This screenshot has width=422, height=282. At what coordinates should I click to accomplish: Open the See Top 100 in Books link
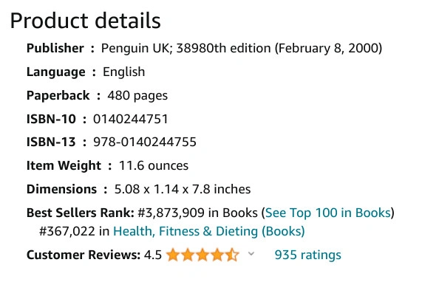point(328,213)
